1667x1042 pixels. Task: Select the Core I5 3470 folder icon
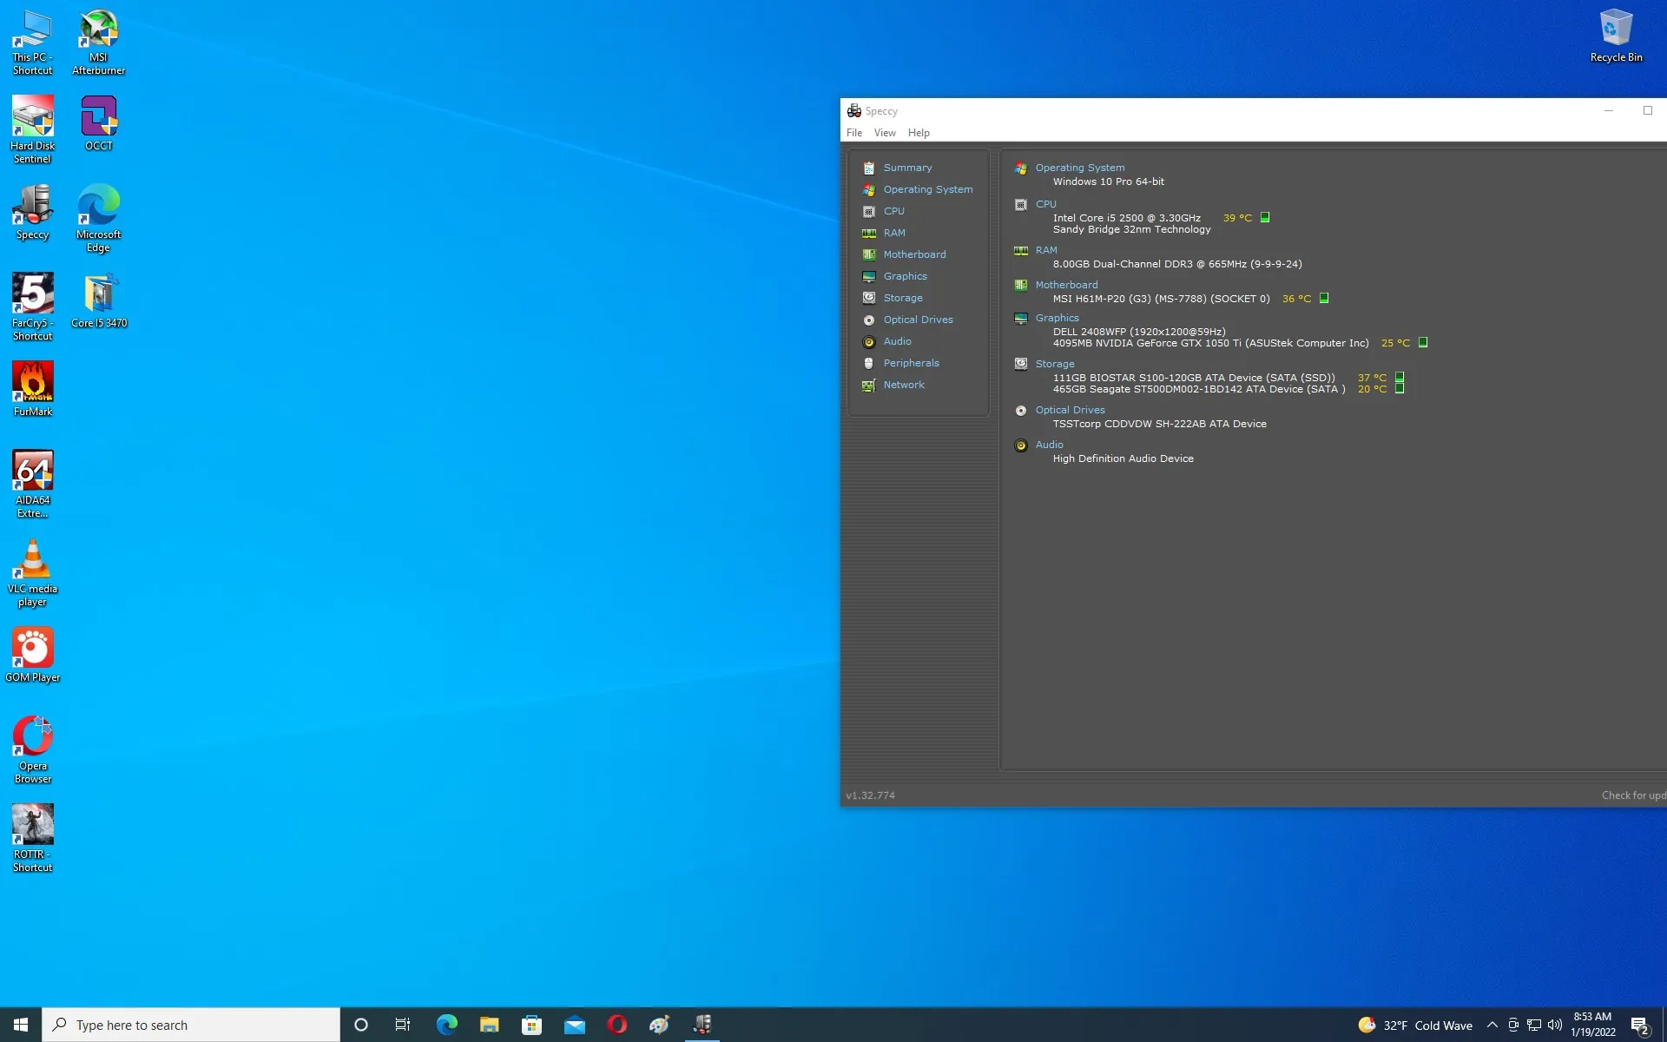99,300
